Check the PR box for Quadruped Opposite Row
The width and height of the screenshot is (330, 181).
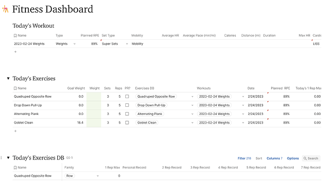[x=127, y=97]
